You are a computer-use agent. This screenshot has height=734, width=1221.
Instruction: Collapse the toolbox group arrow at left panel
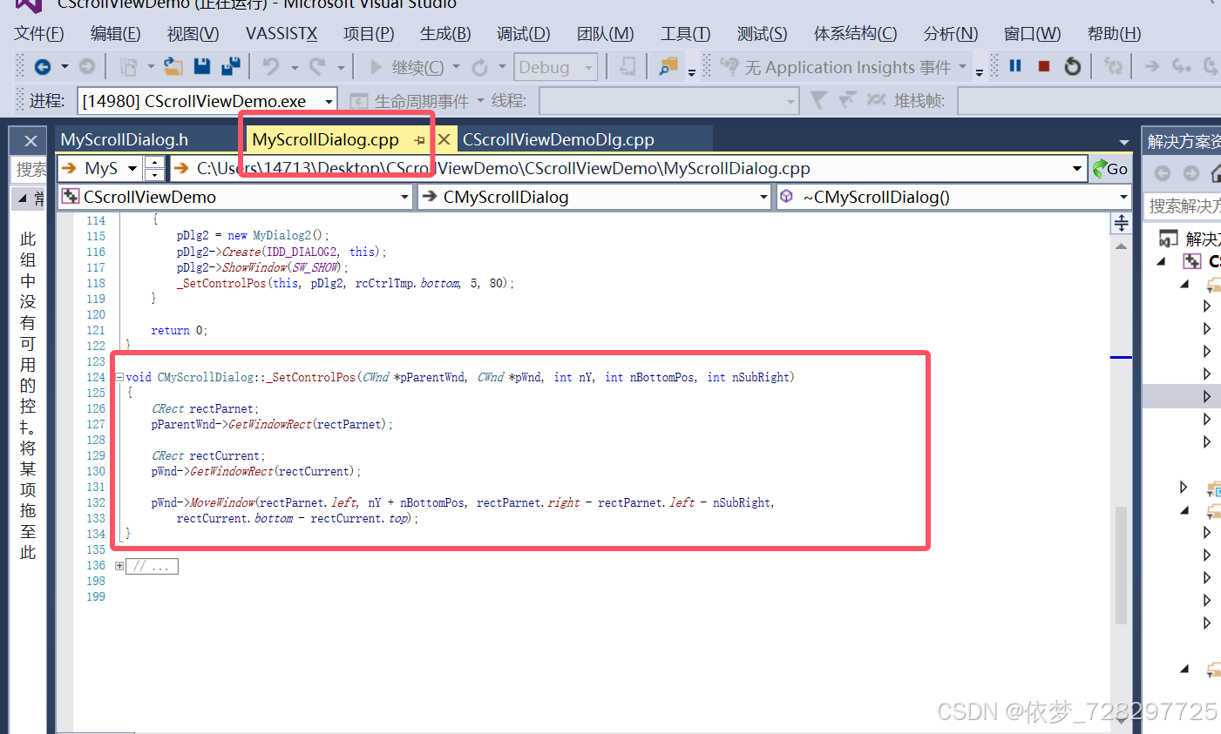click(23, 199)
